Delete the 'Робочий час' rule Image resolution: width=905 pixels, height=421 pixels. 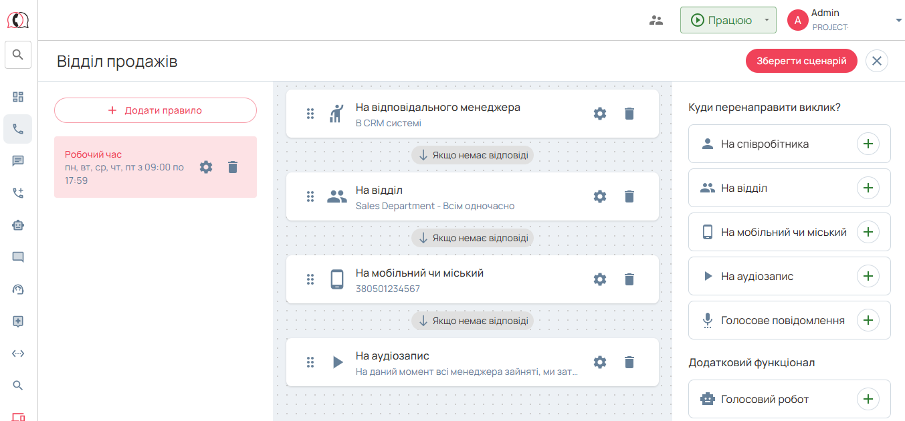(233, 167)
